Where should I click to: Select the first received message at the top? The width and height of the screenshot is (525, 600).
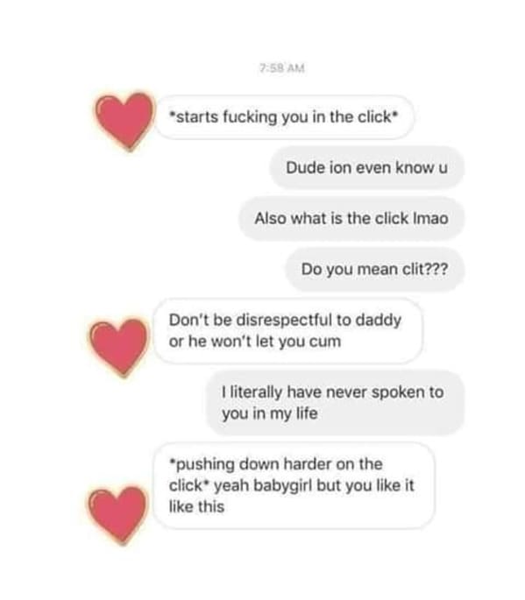point(284,117)
